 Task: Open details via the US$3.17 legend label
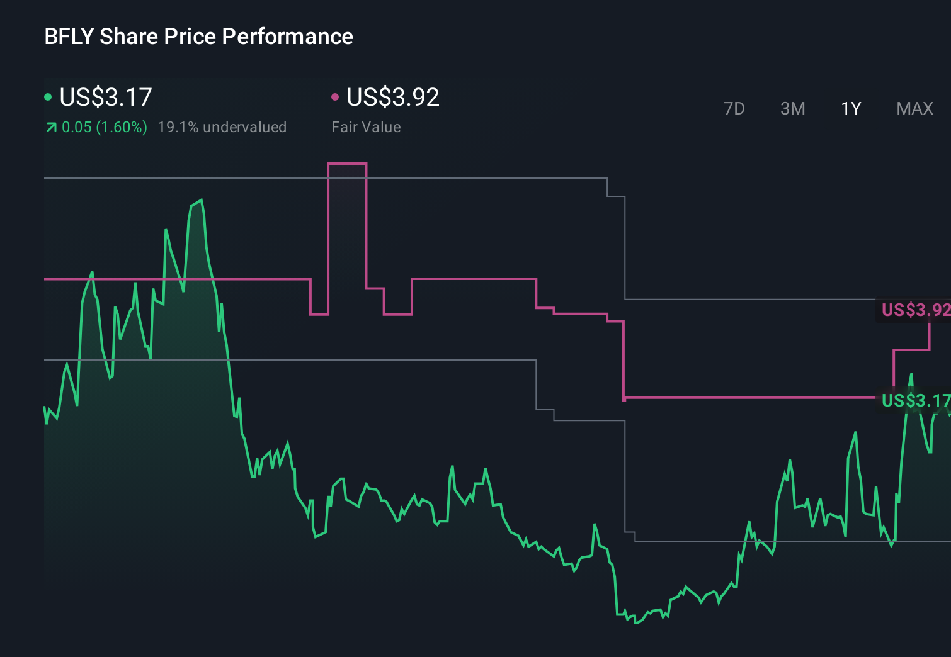(105, 96)
